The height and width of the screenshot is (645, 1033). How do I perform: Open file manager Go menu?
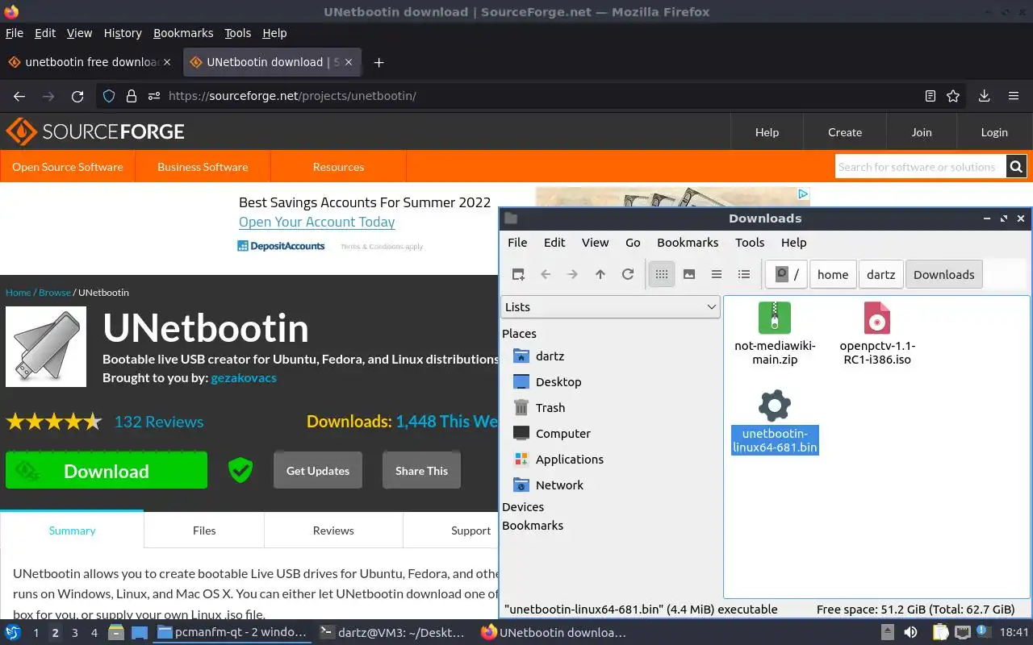click(633, 243)
